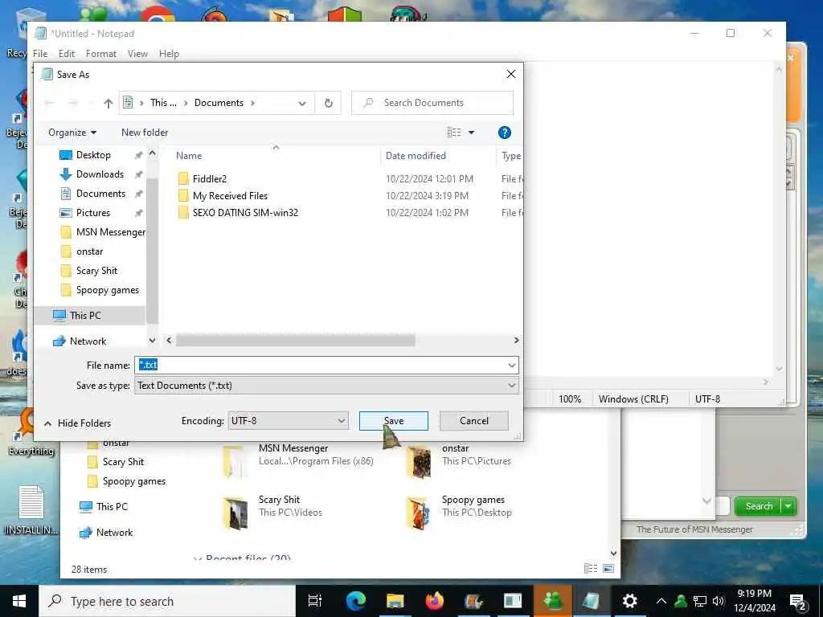Select Spoopy games folder in dialog sidebar
Viewport: 823px width, 617px height.
pyautogui.click(x=108, y=290)
